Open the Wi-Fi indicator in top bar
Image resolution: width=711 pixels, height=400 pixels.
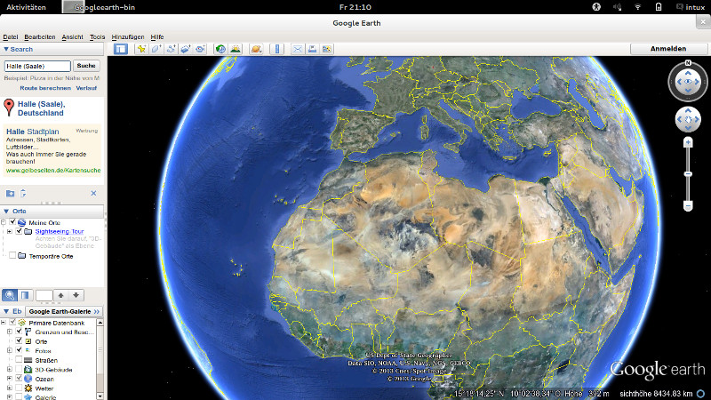coord(638,7)
